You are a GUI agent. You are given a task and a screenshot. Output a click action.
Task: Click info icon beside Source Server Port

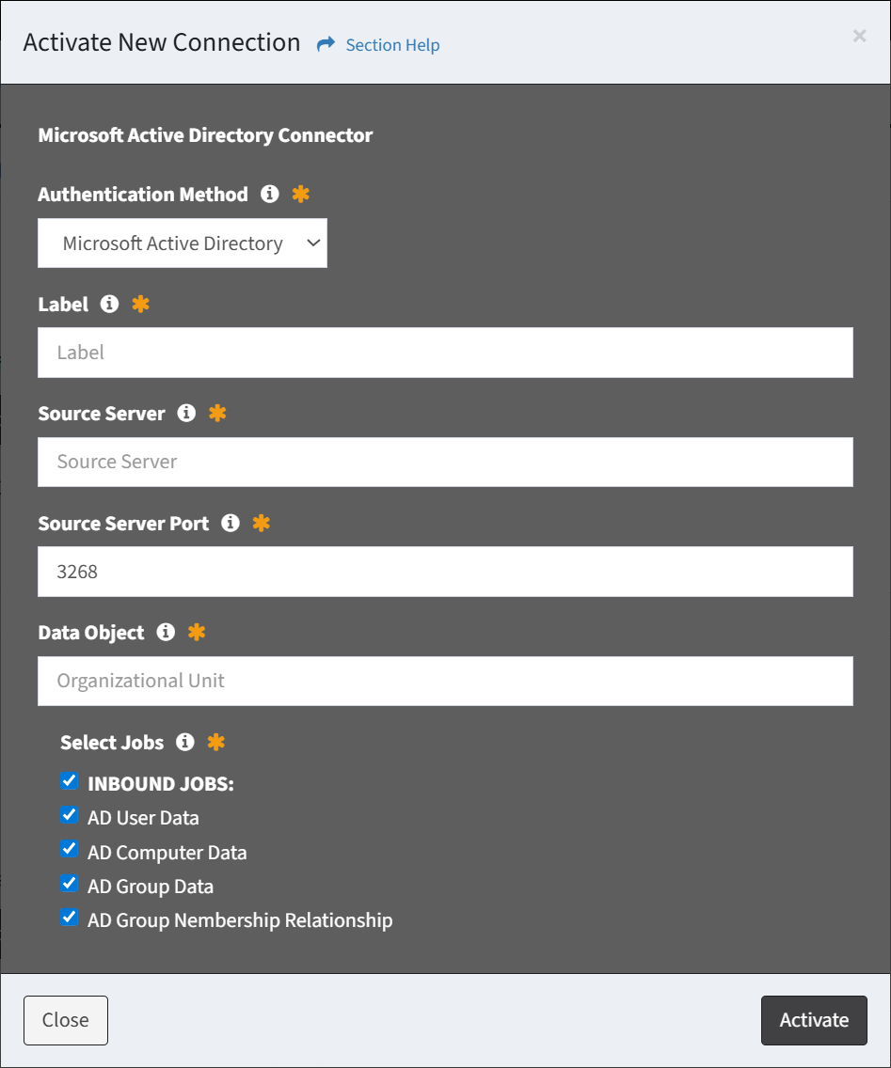(x=231, y=524)
